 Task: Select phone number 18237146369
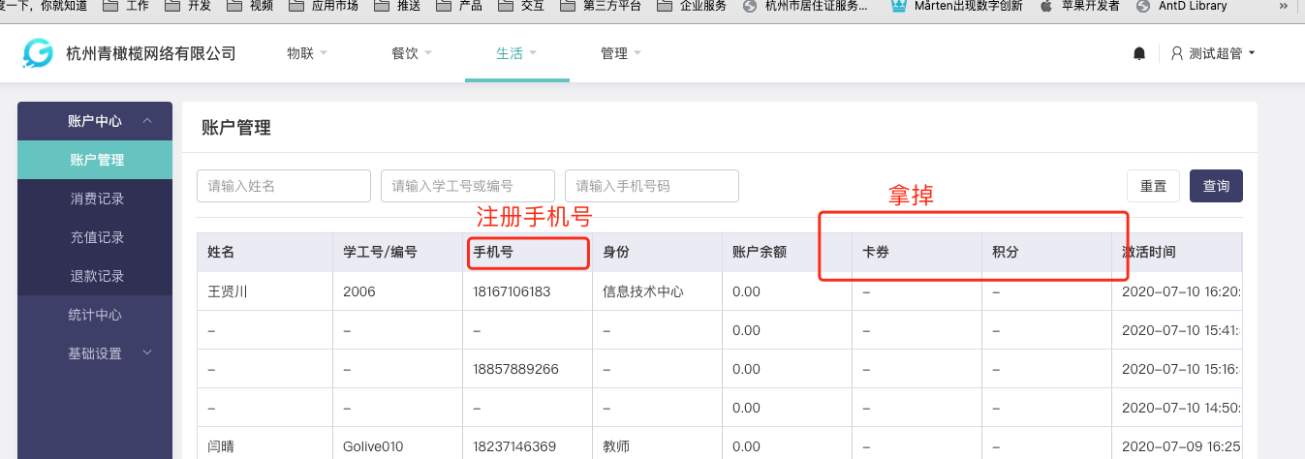514,446
